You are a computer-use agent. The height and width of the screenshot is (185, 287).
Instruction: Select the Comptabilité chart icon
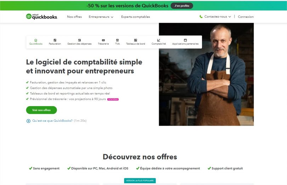158,40
